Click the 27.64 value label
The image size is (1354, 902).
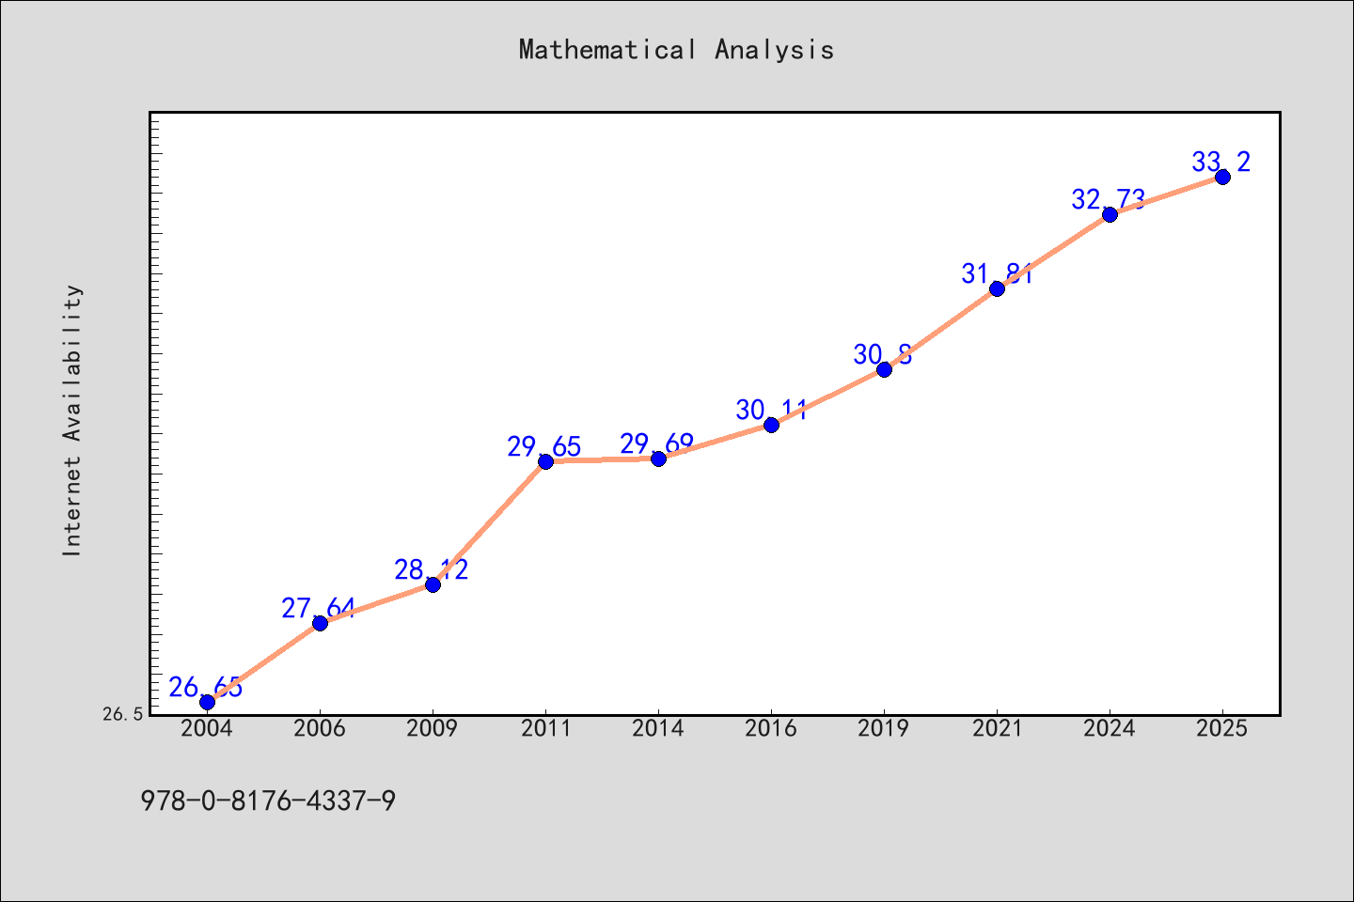(x=319, y=608)
